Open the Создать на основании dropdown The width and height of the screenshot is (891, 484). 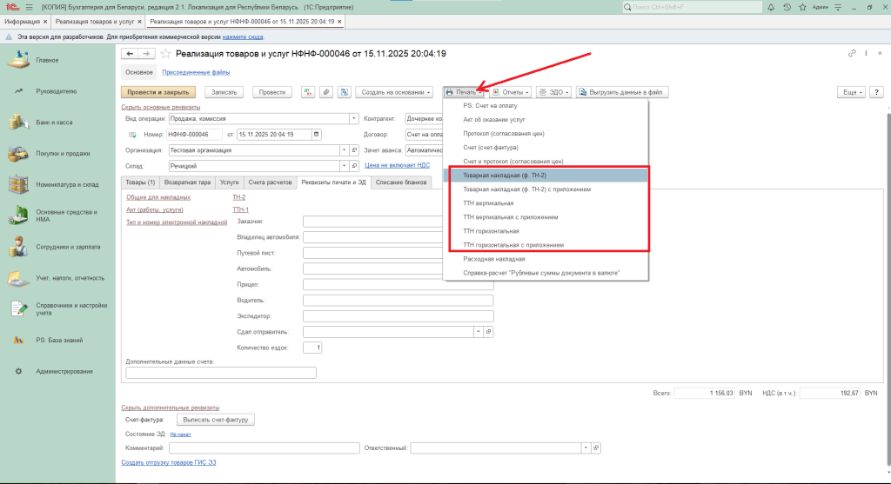[x=396, y=91]
